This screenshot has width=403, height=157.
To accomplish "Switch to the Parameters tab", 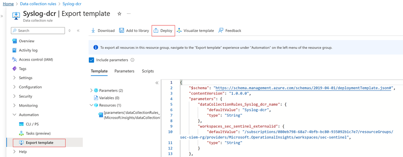I will click(124, 71).
